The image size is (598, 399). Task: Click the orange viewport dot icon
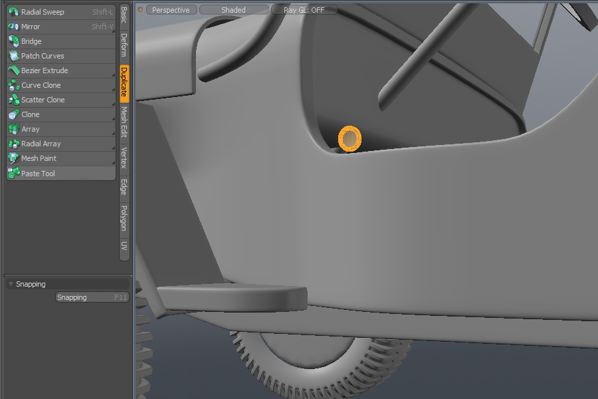point(140,9)
